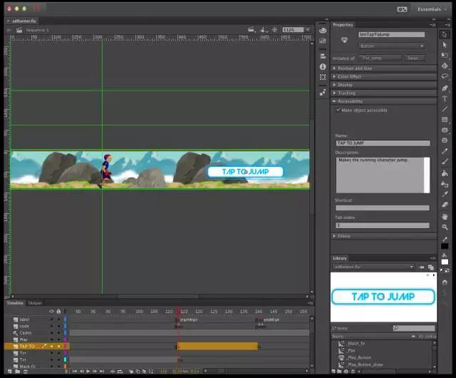This screenshot has height=378, width=456.
Task: Expand the Tracking section
Action: [334, 93]
